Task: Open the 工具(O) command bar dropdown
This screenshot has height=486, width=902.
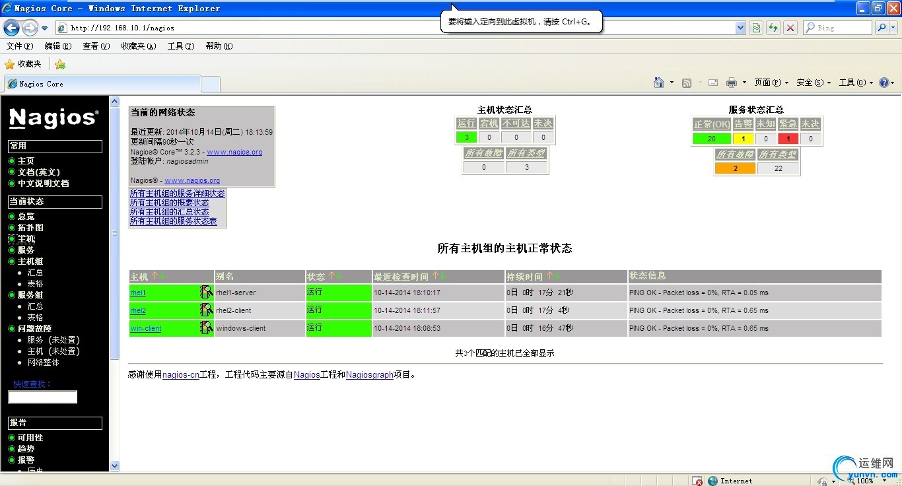Action: (x=856, y=83)
